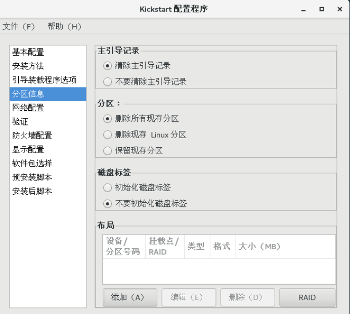Select 初始化磁盘标签 radio button

(x=107, y=188)
